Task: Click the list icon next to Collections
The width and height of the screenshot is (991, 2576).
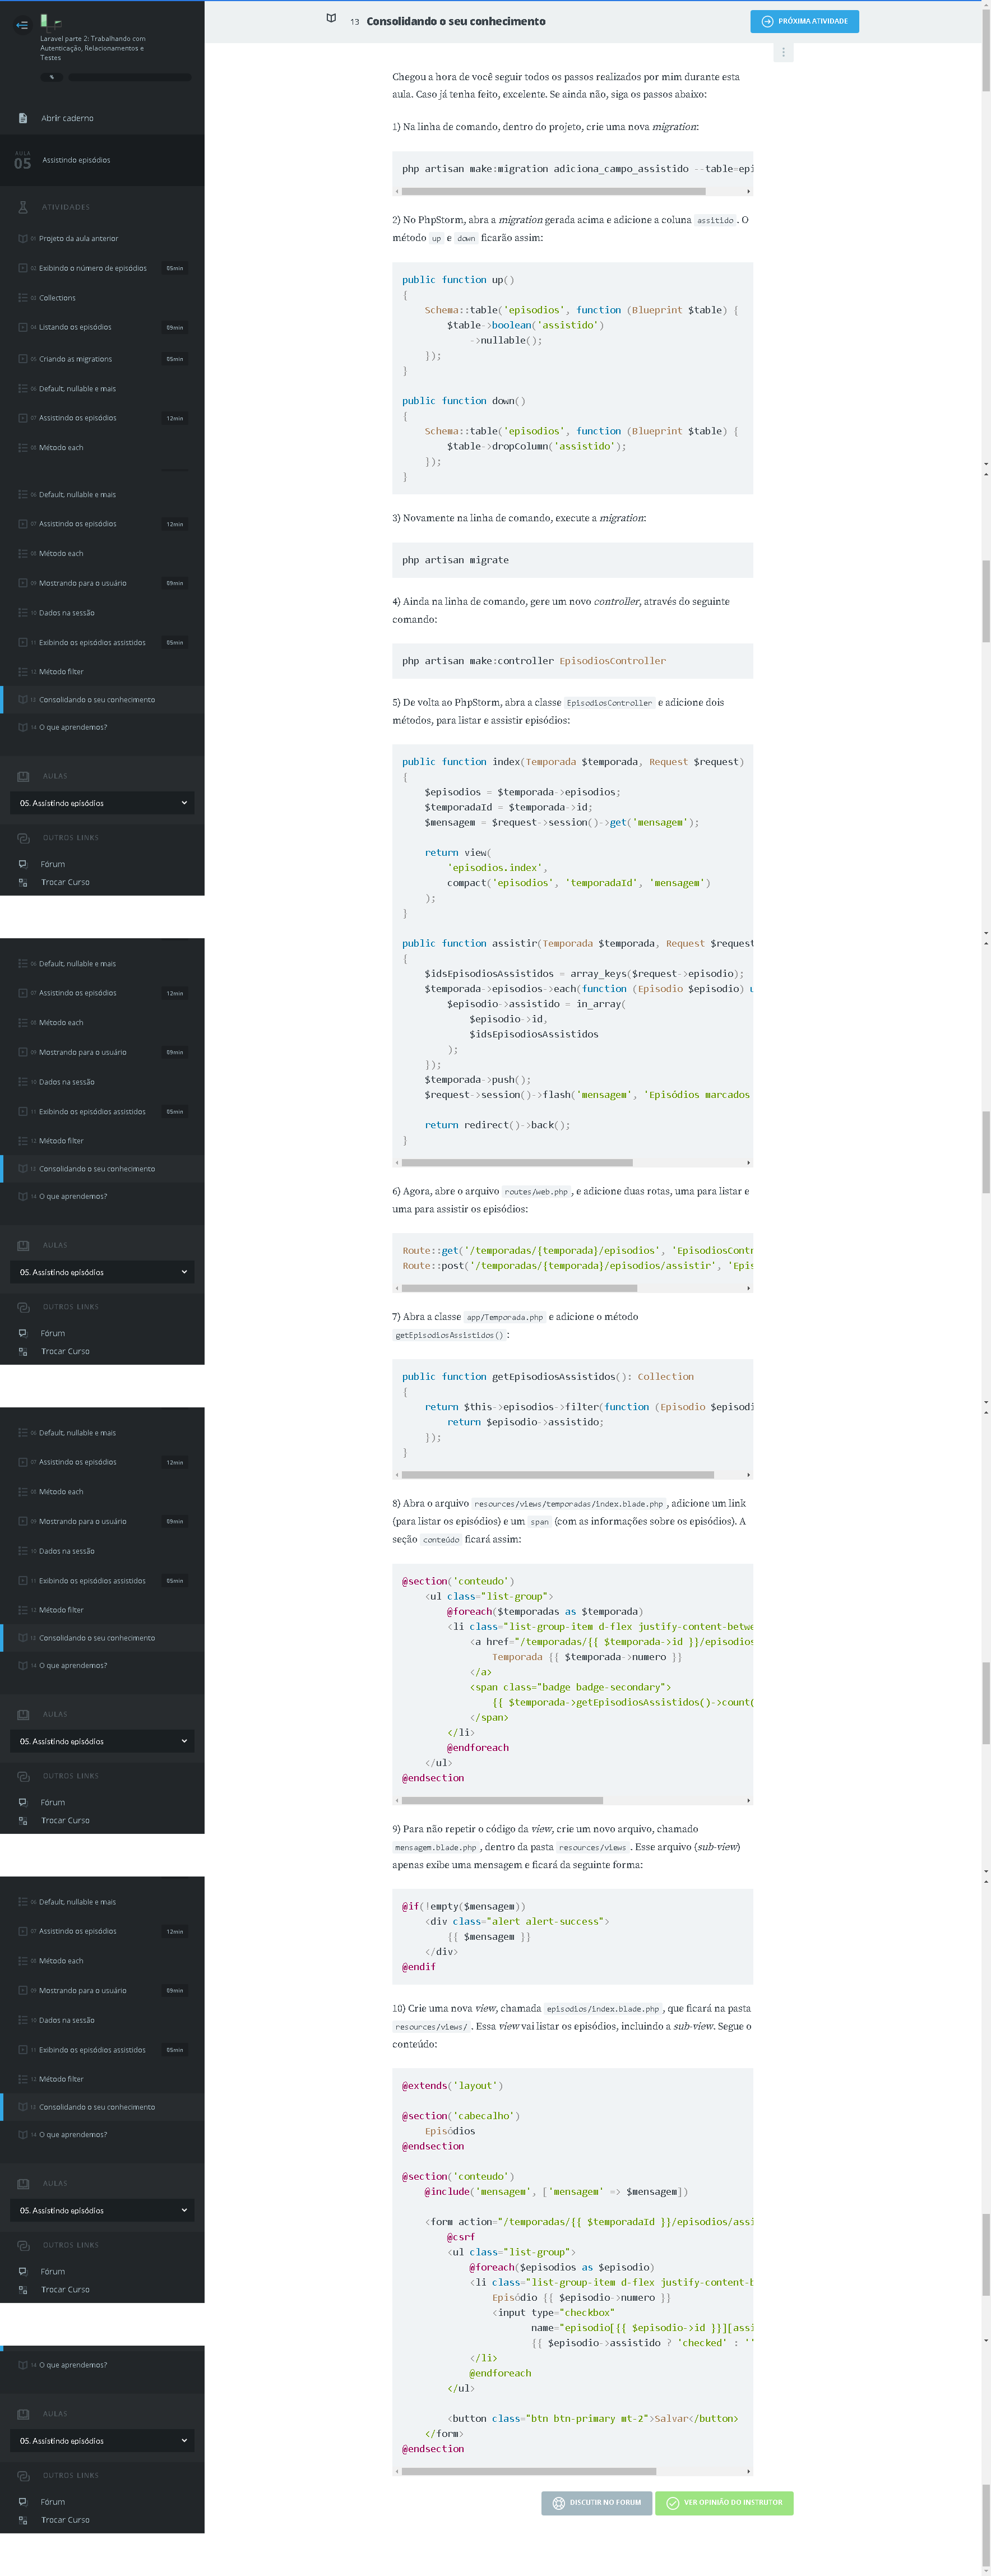Action: tap(23, 298)
